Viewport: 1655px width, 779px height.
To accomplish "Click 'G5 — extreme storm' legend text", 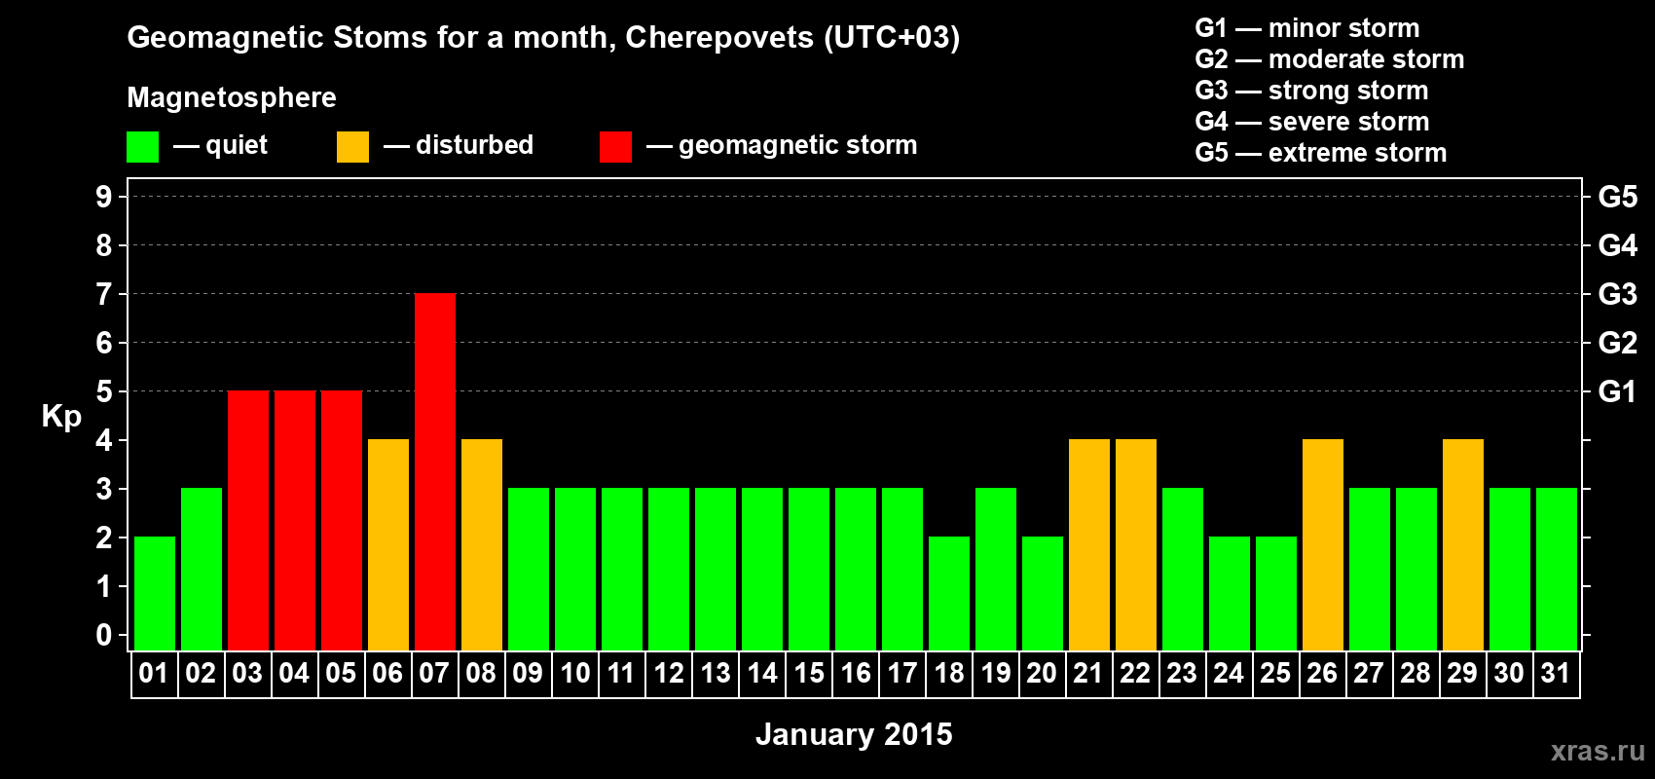I will coord(1320,153).
